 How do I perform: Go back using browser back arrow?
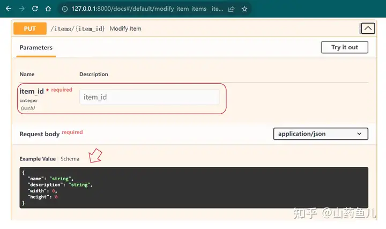(x=9, y=9)
